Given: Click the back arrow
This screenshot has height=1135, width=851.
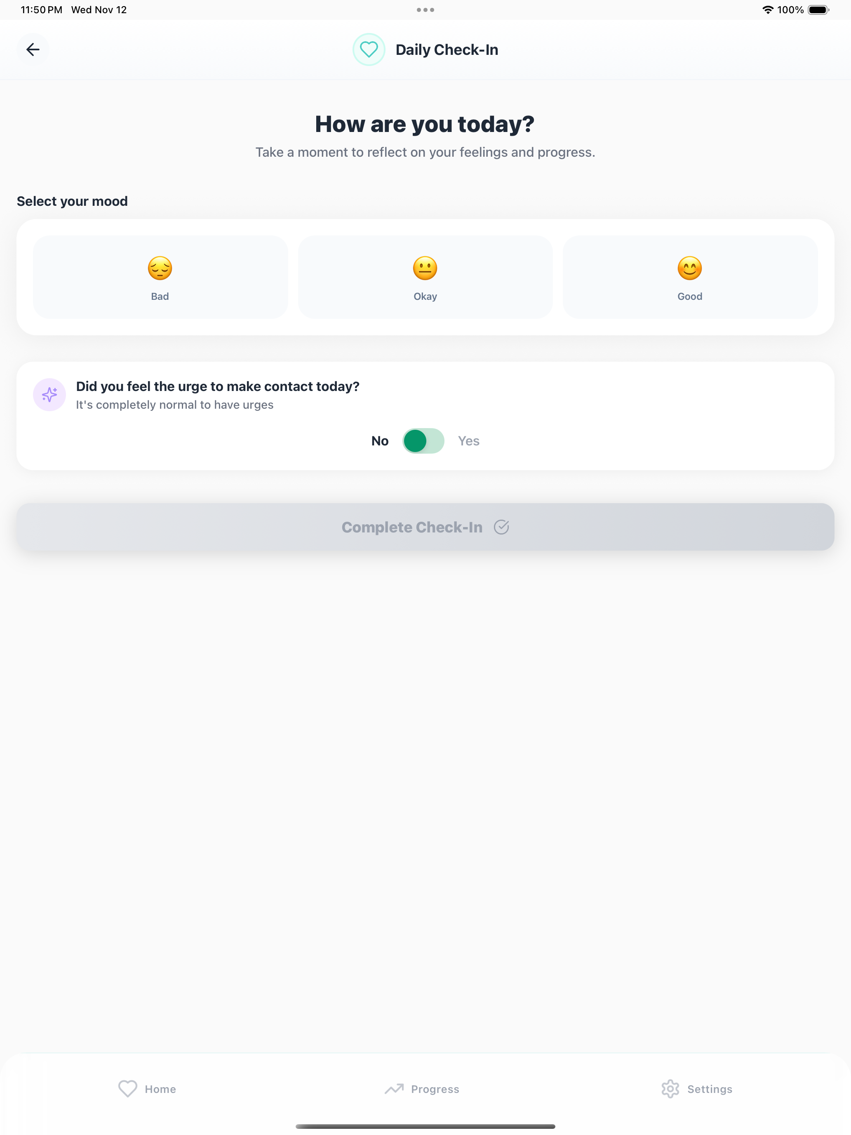Looking at the screenshot, I should 33,49.
